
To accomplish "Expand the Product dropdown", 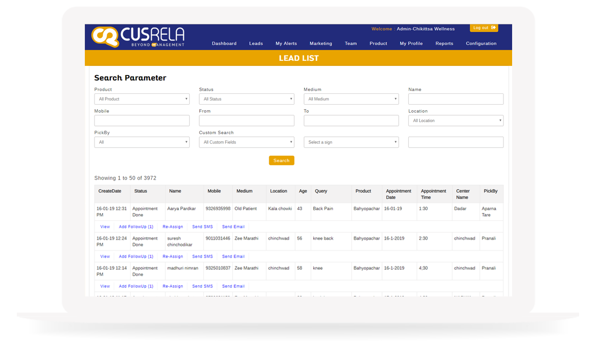I will 142,99.
